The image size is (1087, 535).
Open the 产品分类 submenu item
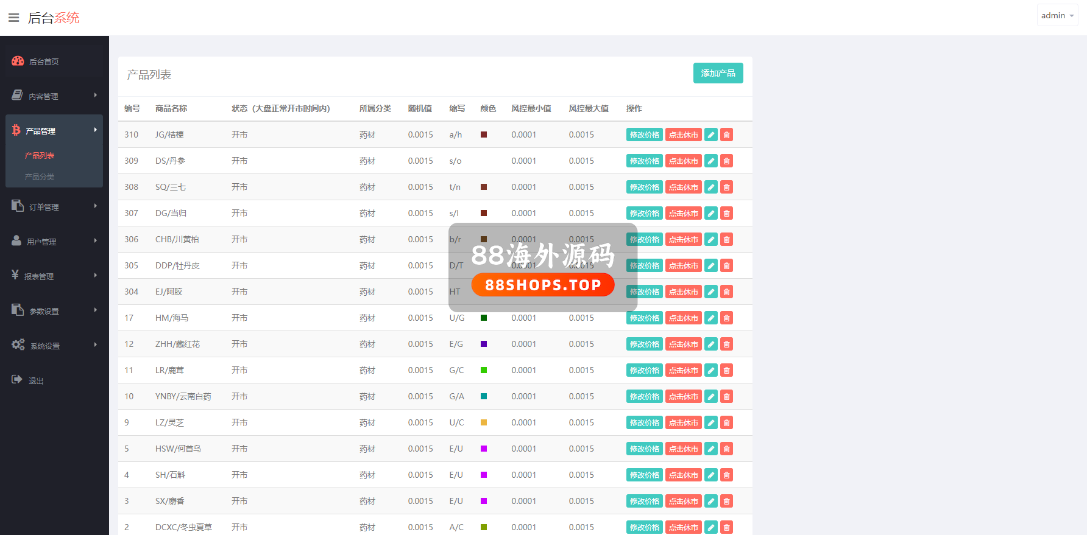[x=40, y=177]
